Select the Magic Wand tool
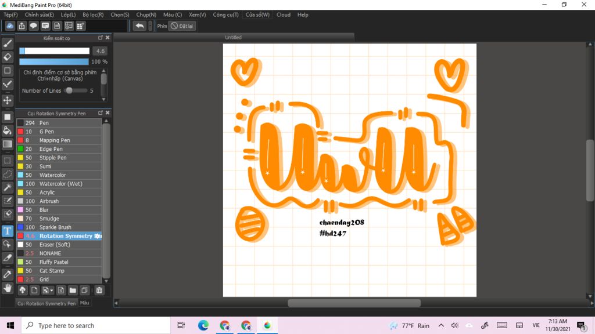 [x=7, y=187]
